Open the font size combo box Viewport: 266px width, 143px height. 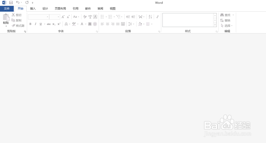[x=55, y=17]
